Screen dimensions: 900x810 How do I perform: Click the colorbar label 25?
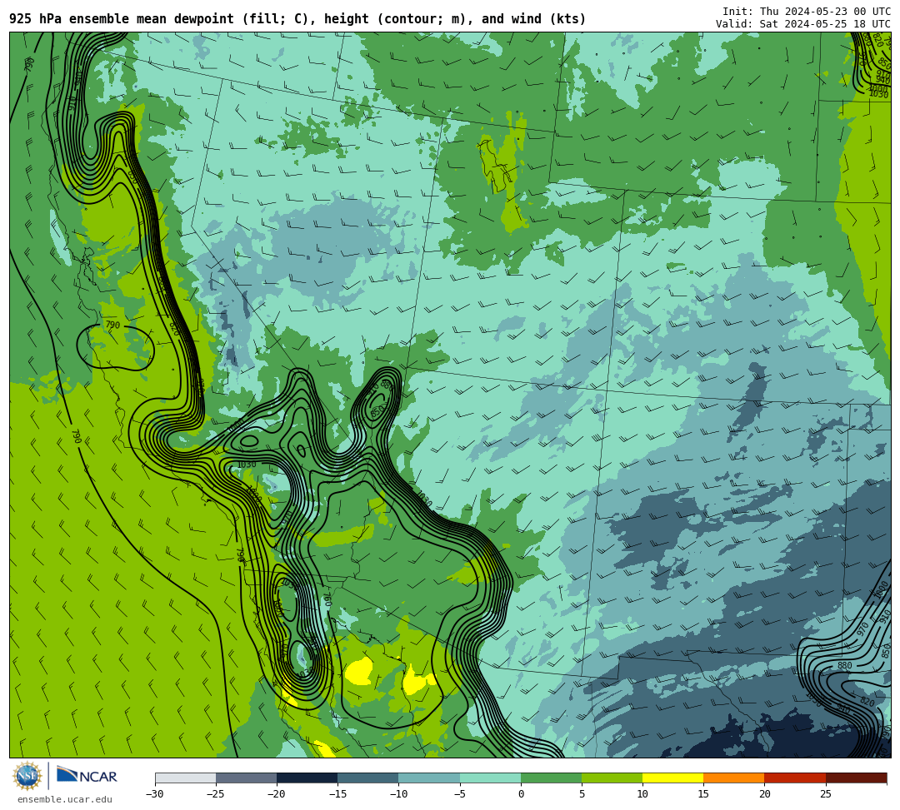(x=825, y=794)
